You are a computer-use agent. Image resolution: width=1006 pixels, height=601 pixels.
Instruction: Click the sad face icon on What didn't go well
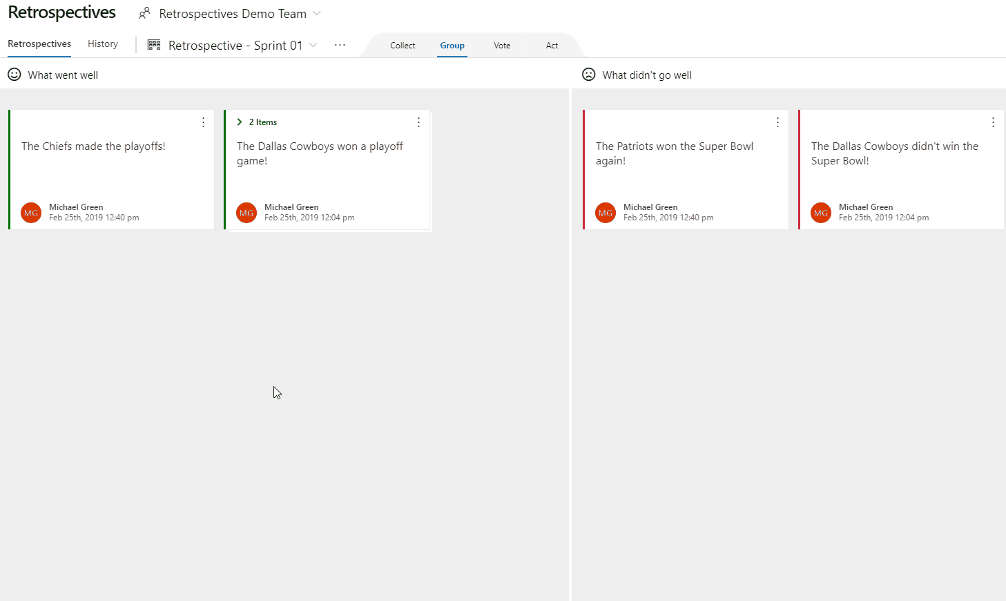pos(588,75)
